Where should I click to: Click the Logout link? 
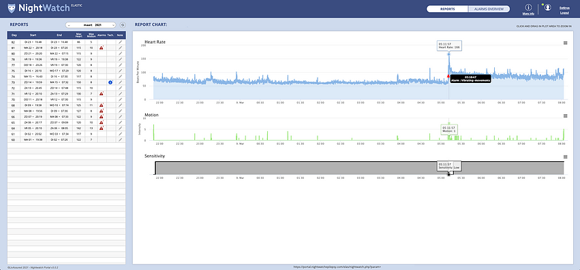tap(564, 13)
